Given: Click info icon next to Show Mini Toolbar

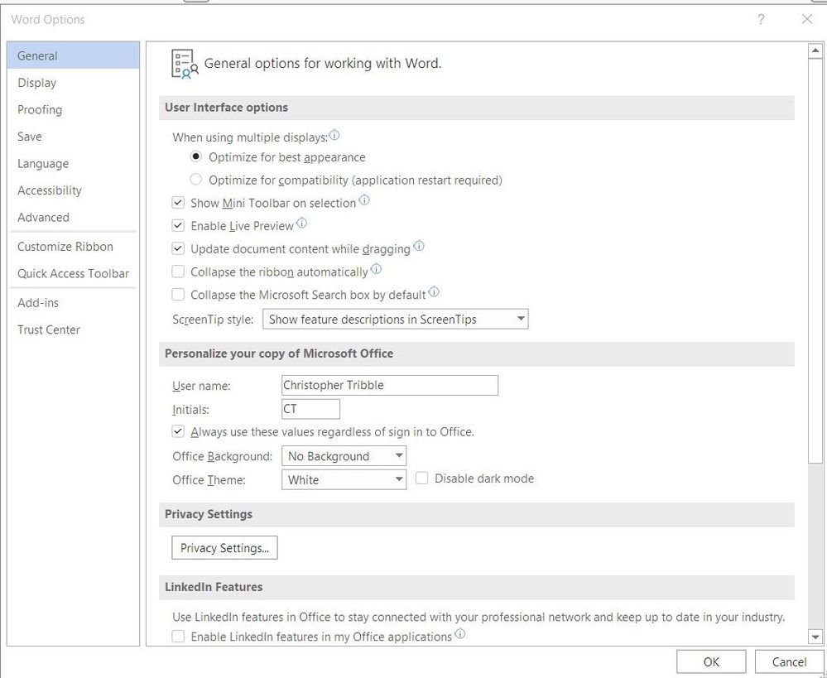Looking at the screenshot, I should tap(364, 200).
